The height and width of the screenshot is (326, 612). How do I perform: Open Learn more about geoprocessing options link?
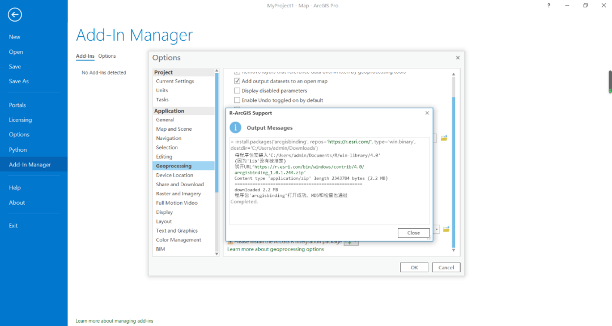[275, 249]
